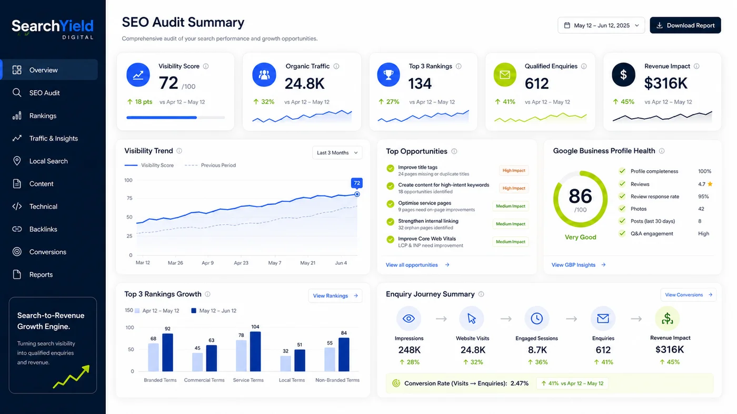Click the Technical code brackets icon

coord(17,206)
